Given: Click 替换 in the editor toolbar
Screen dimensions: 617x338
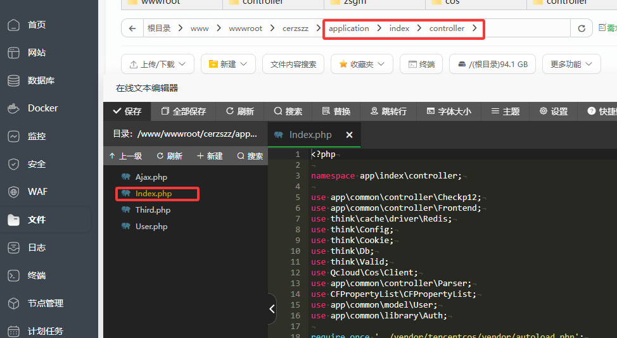Looking at the screenshot, I should point(336,111).
